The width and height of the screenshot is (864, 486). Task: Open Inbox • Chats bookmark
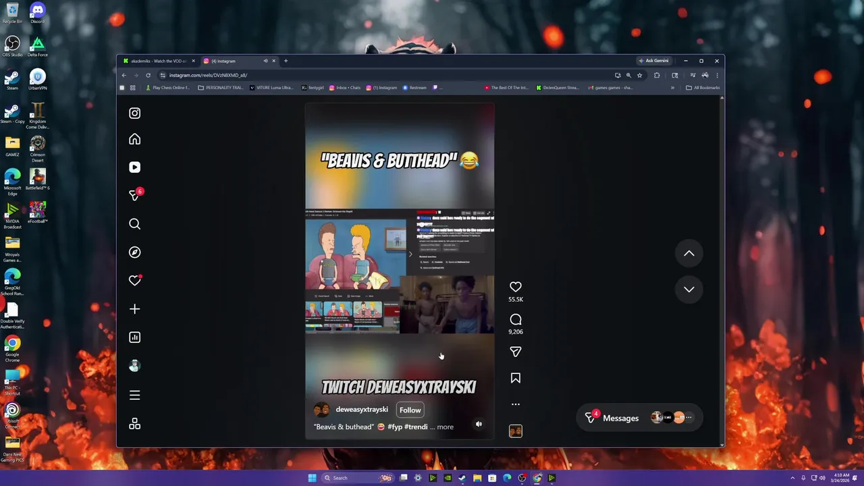[x=345, y=88]
